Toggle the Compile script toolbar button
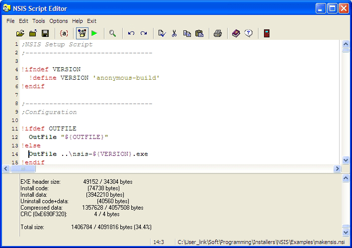Image resolution: width=352 pixels, height=248 pixels. 82,33
